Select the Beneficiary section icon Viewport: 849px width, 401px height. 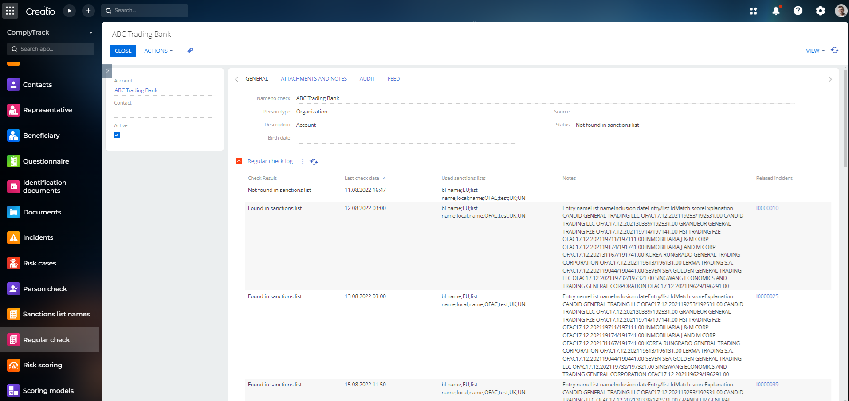[13, 135]
